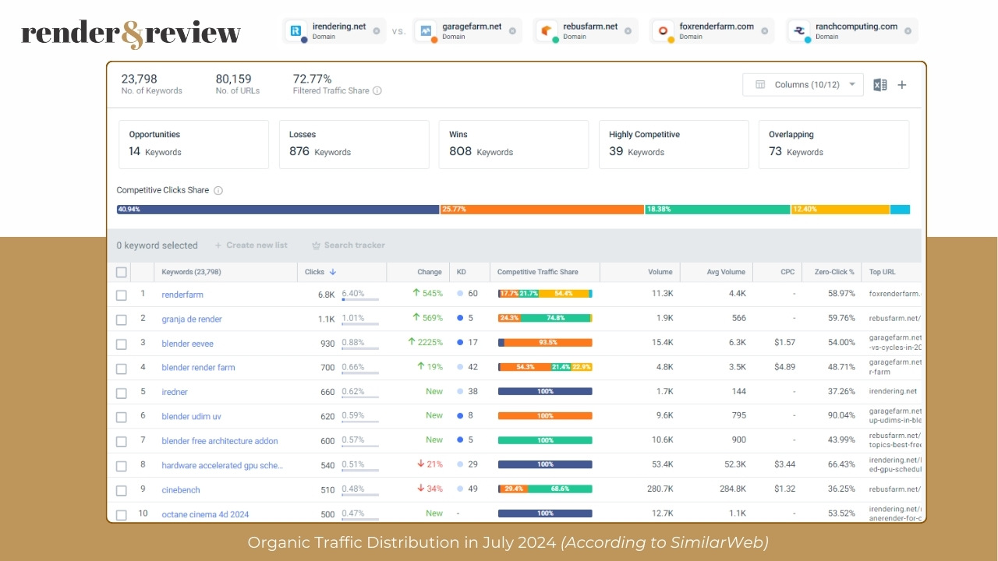Click the 23,798 No. of Keywords stat
Screen dimensions: 998x561
(151, 84)
